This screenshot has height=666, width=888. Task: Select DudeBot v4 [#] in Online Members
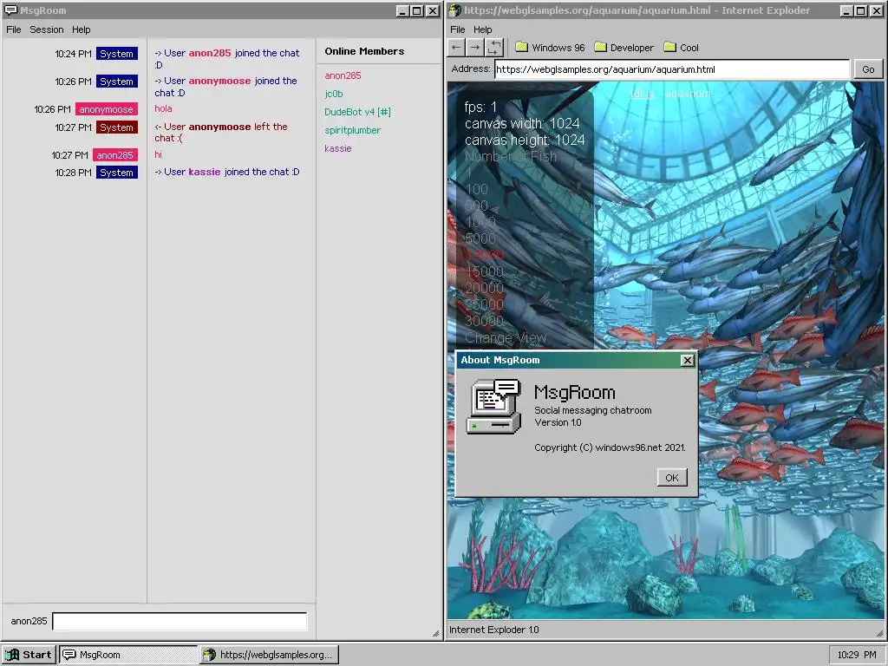(x=357, y=112)
